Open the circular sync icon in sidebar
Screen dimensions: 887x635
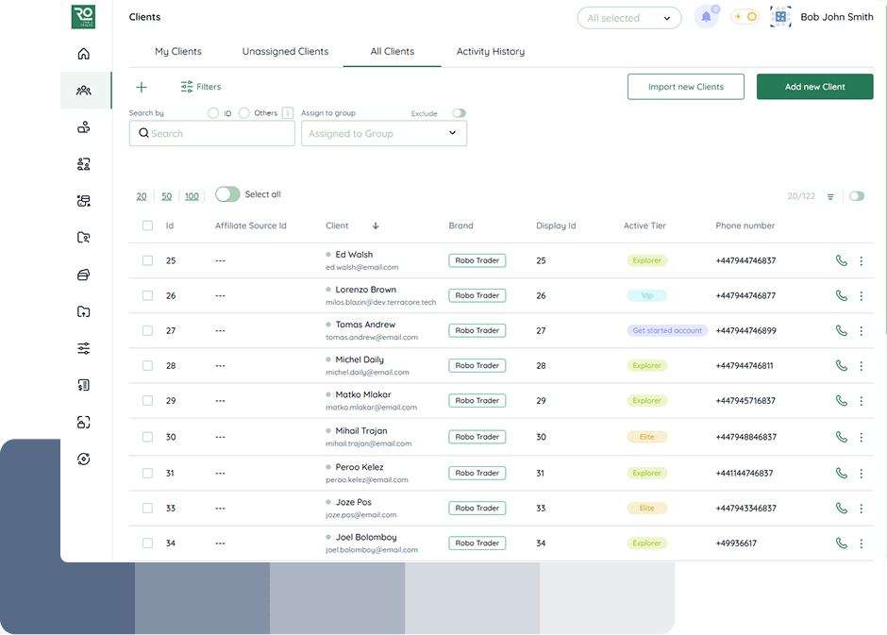pyautogui.click(x=84, y=459)
